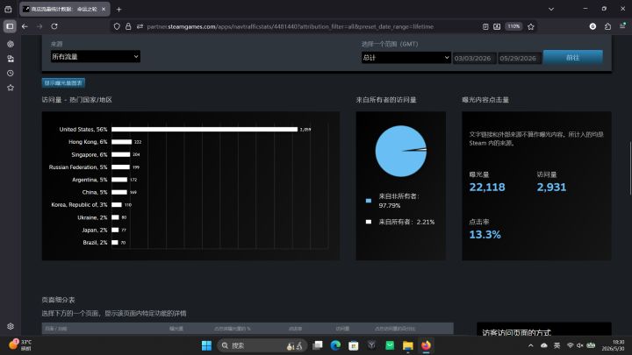Click the 03/03/2026 start date field
The height and width of the screenshot is (355, 632).
coord(474,58)
